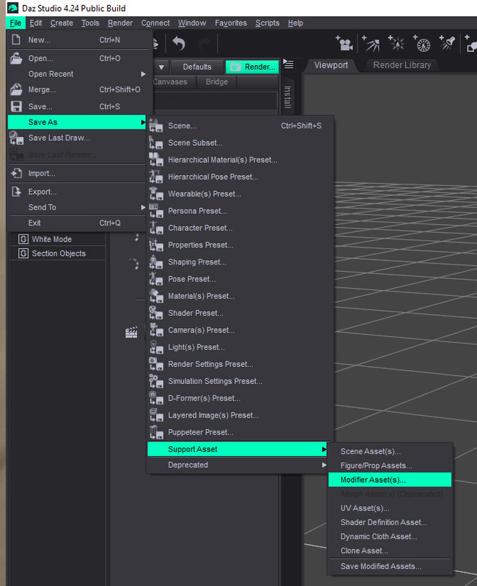The width and height of the screenshot is (477, 586).
Task: Select the Viewport tab
Action: point(331,65)
